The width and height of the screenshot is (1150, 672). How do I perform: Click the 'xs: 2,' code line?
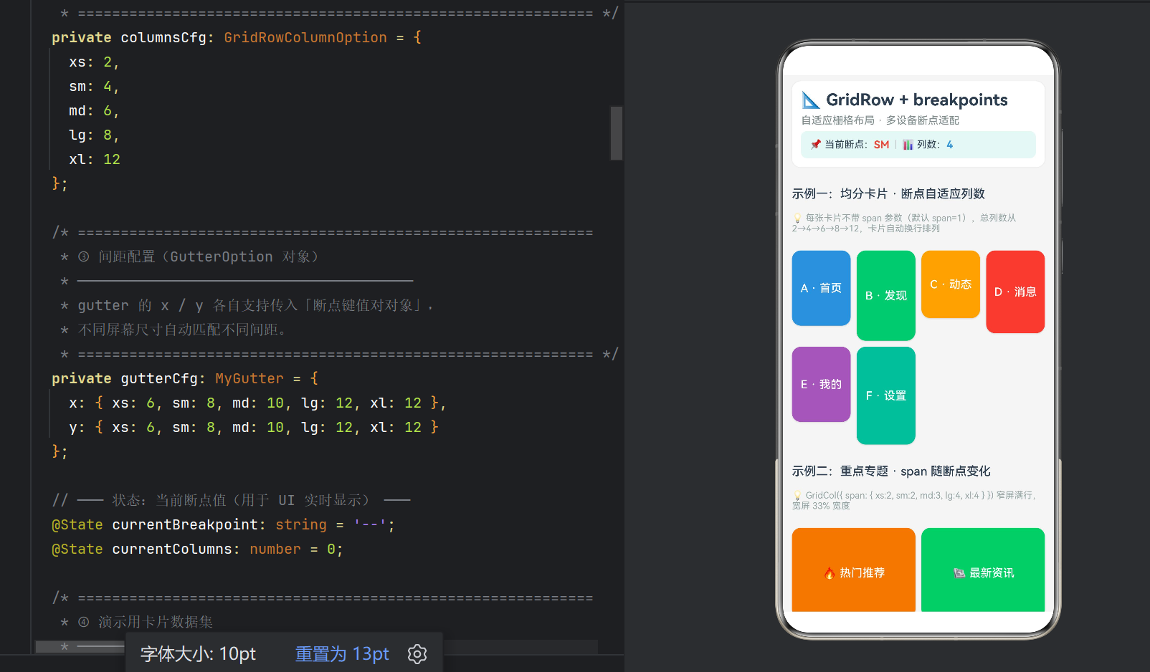point(94,62)
